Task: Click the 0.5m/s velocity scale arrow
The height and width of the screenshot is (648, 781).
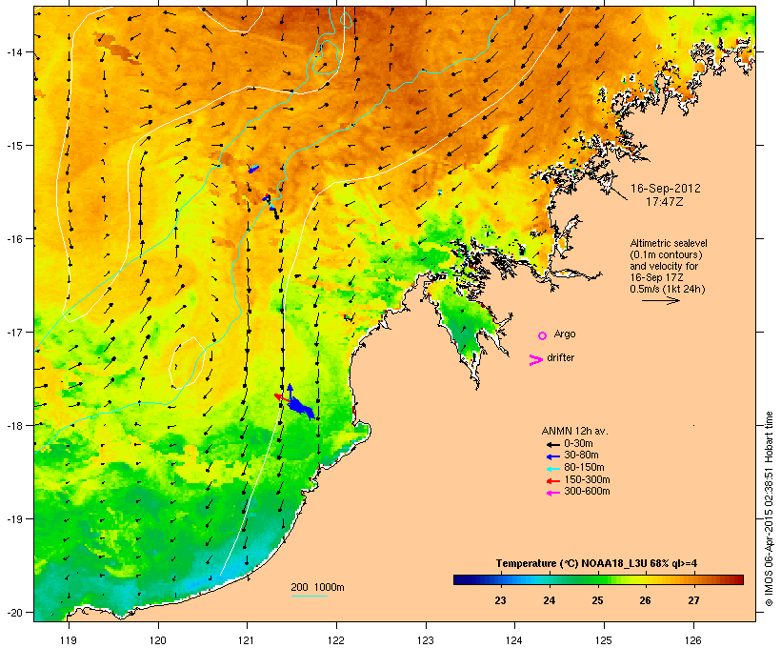Action: point(661,300)
